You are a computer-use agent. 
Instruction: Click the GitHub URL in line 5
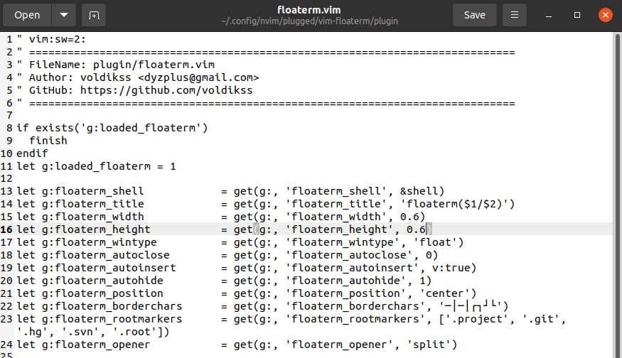pyautogui.click(x=166, y=90)
